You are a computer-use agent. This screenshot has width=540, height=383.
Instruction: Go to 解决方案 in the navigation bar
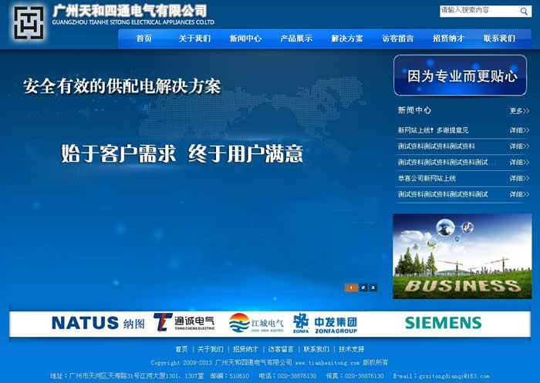(x=347, y=39)
